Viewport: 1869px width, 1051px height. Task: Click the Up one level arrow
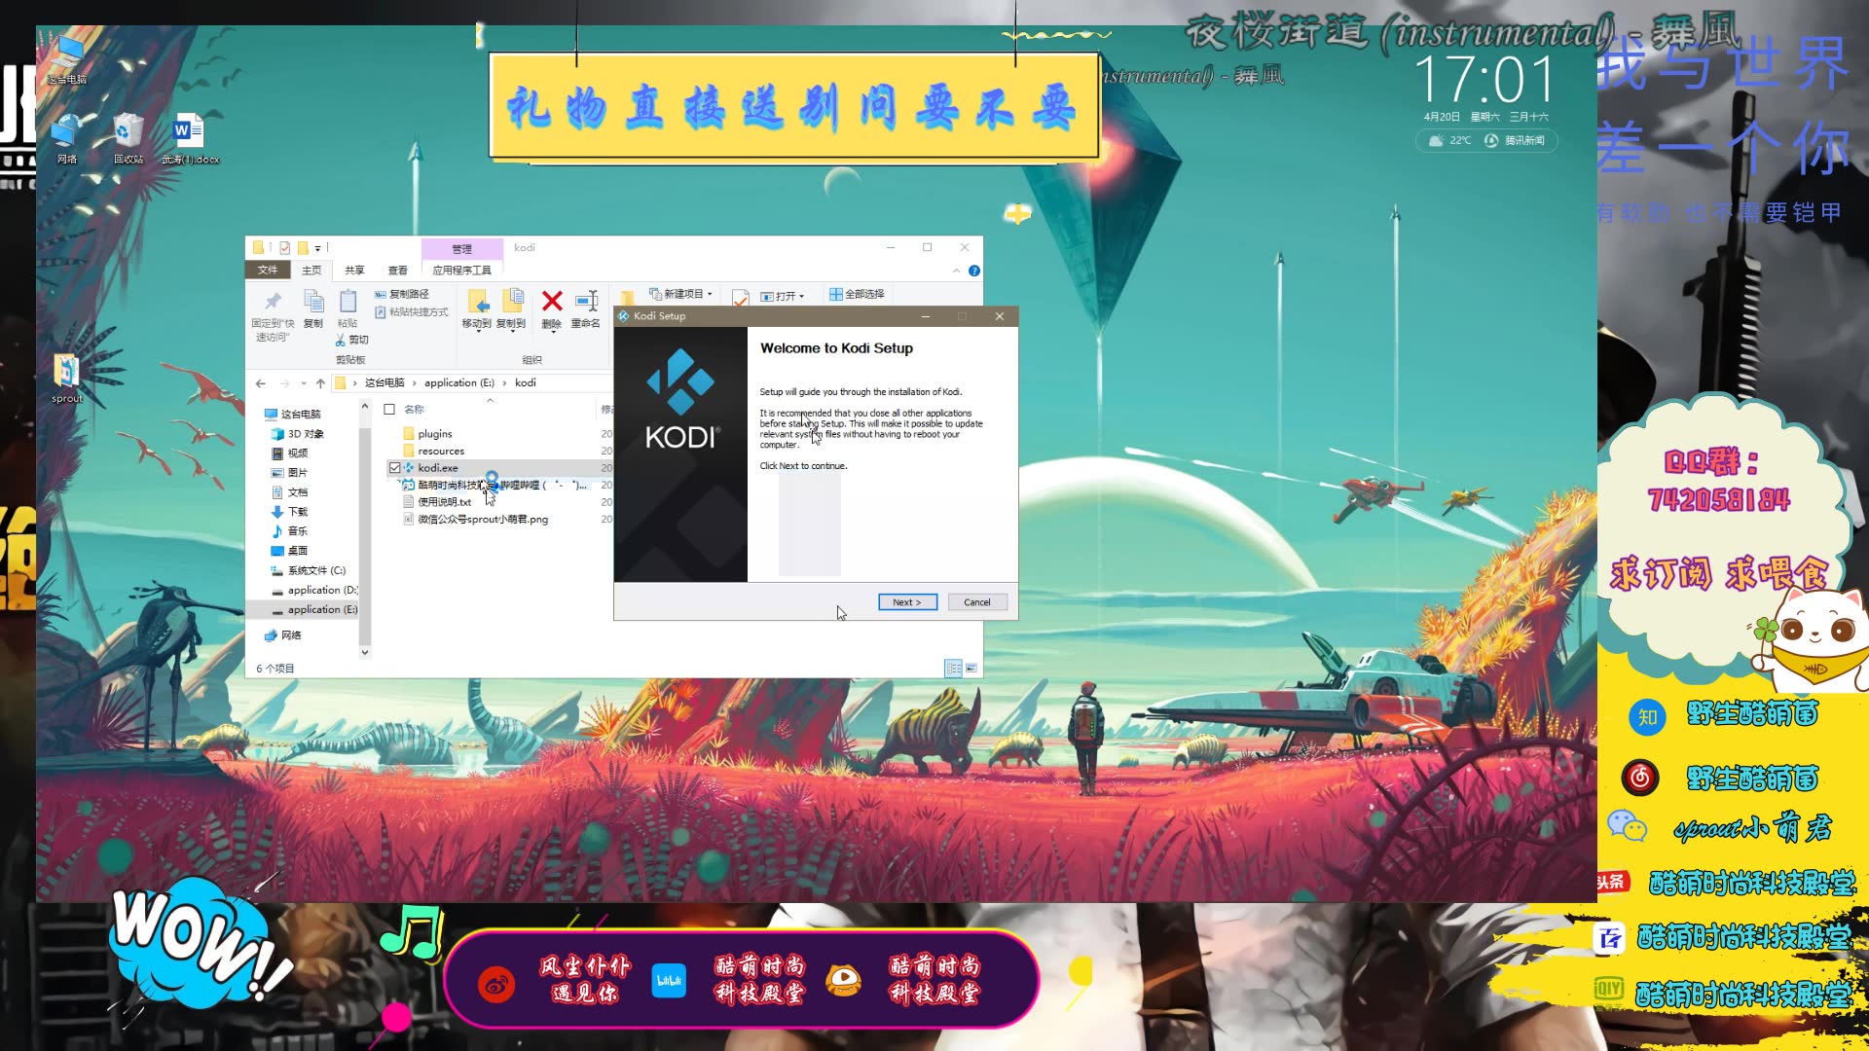click(320, 383)
